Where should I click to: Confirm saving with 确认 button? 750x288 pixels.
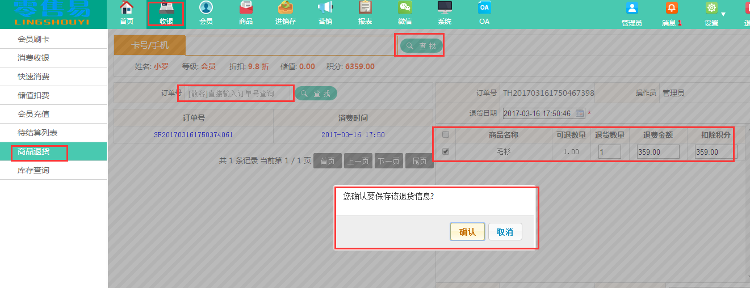pyautogui.click(x=467, y=232)
